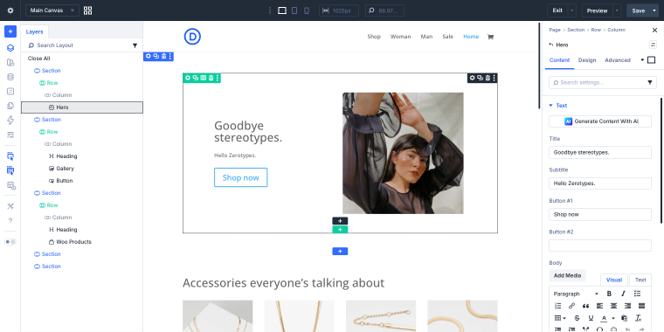The height and width of the screenshot is (332, 664).
Task: Delete Hero module with dark toolbar trash icon
Action: click(488, 78)
